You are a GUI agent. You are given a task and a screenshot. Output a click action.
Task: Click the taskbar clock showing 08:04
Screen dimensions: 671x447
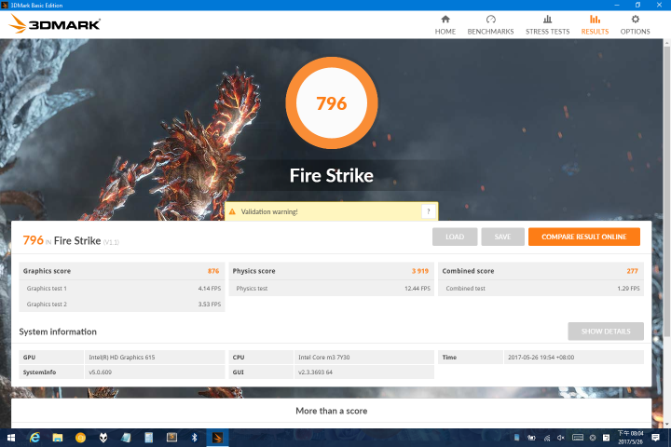[x=630, y=438]
